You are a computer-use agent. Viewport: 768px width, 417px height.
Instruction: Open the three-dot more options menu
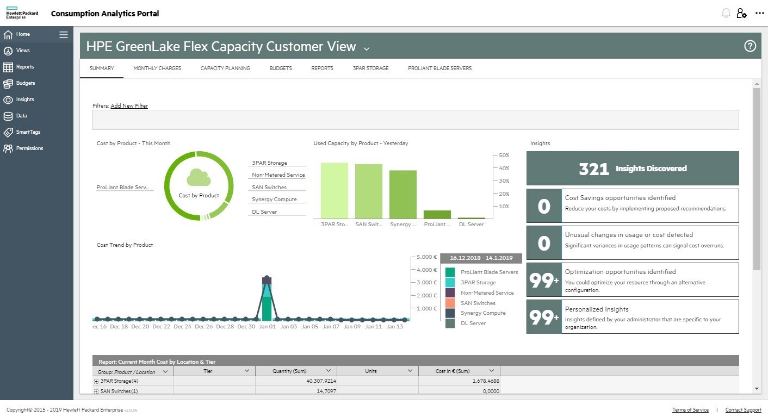click(760, 14)
